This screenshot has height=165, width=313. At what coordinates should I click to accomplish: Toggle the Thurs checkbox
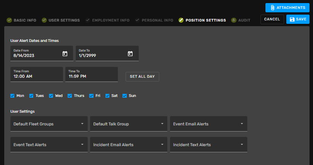pyautogui.click(x=70, y=96)
